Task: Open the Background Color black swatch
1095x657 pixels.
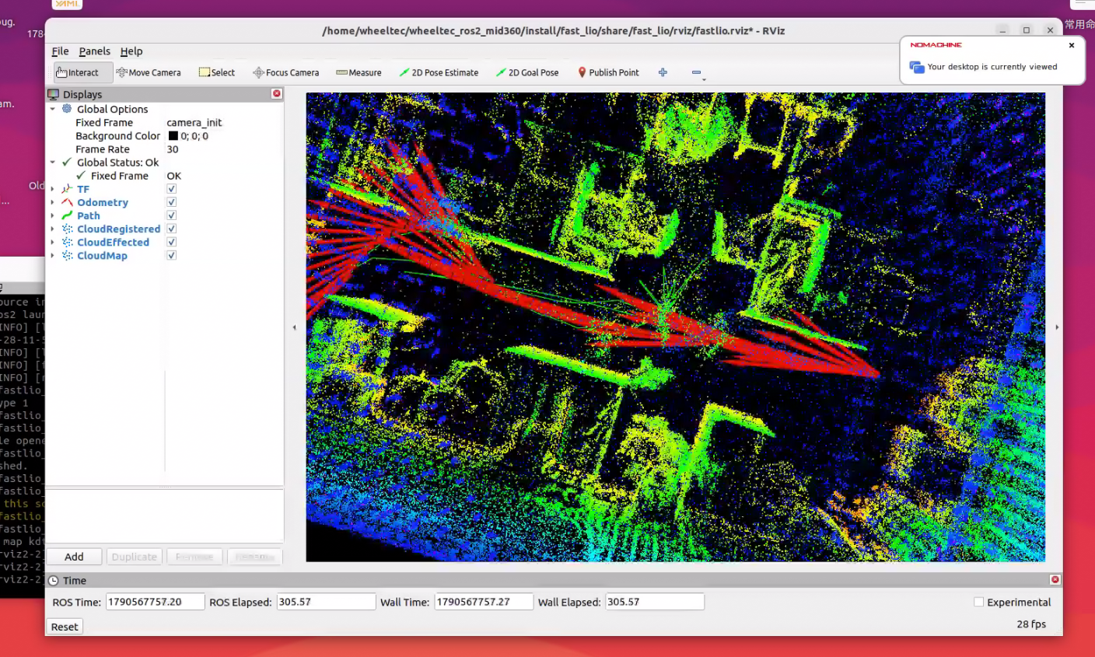Action: pos(173,135)
